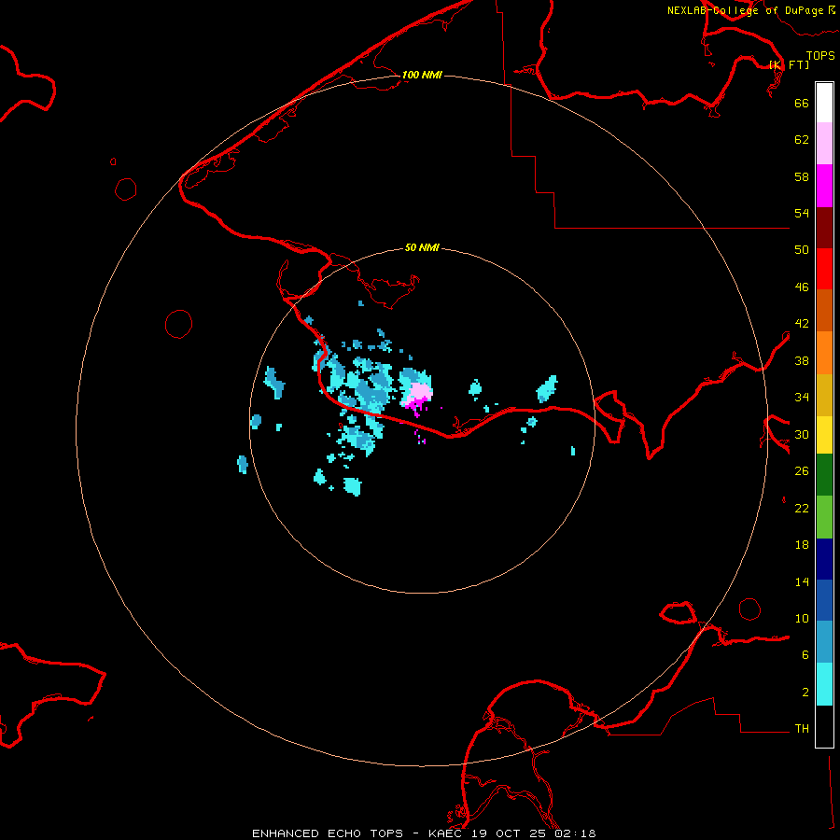
Task: Click the white swatch at top of legend
Action: pos(824,103)
